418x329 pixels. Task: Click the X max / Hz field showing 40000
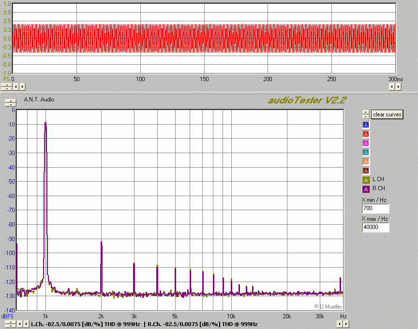375,227
